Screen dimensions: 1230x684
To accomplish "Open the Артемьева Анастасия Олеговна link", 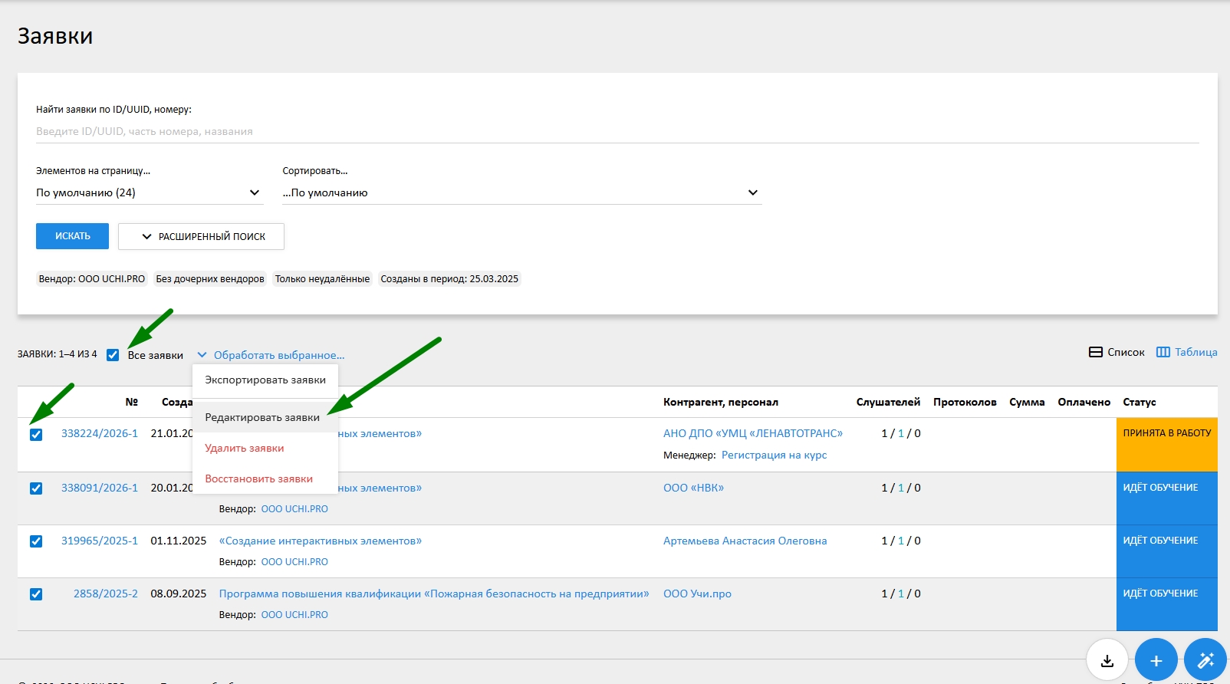I will (x=745, y=541).
